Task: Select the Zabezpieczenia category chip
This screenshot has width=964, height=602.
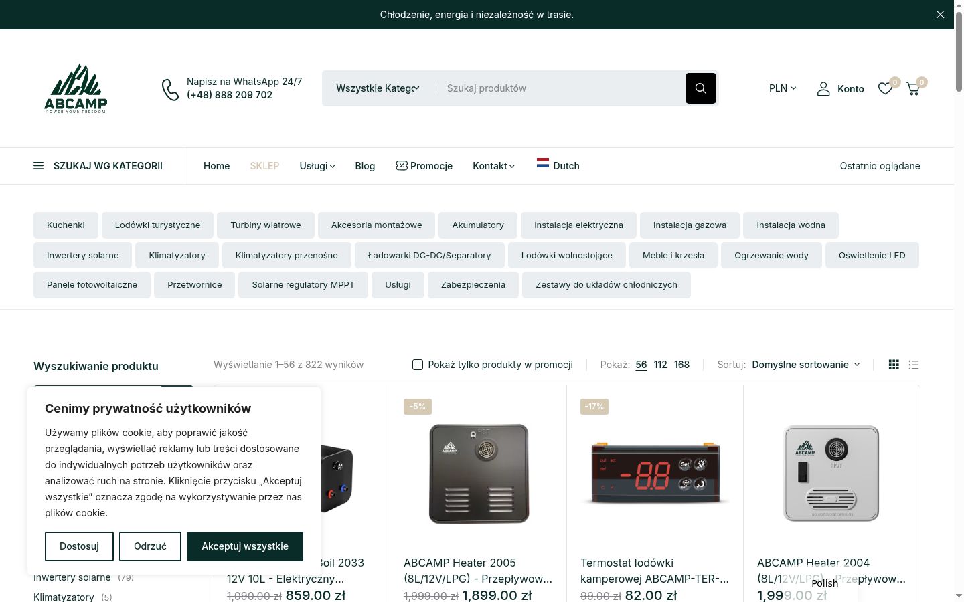Action: coord(473,285)
